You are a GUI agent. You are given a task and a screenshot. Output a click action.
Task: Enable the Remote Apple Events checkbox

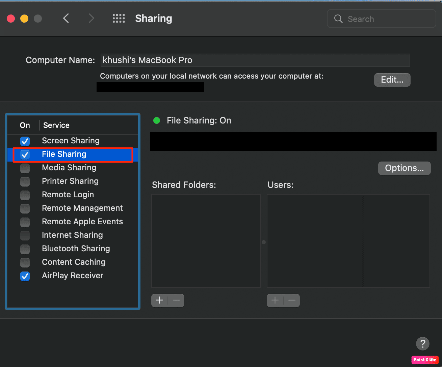(25, 222)
